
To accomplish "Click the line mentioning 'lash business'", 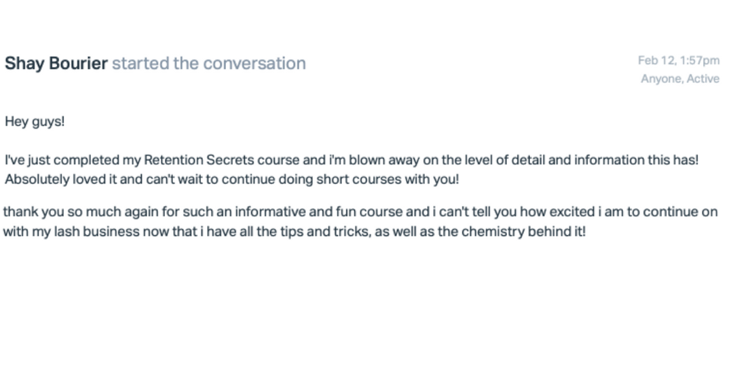I will (x=294, y=232).
